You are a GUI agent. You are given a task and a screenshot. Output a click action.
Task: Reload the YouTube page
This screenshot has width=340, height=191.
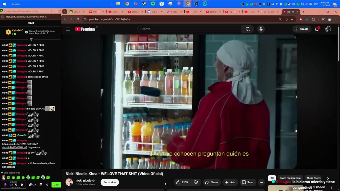78,19
